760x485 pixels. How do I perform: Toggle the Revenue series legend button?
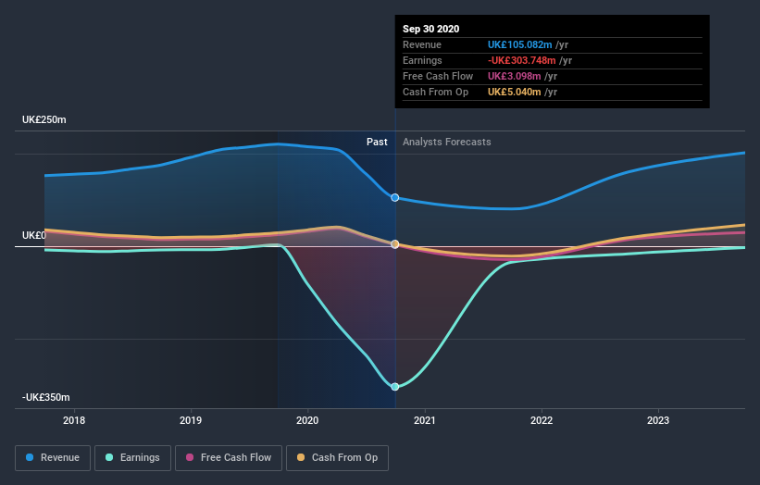click(x=53, y=458)
